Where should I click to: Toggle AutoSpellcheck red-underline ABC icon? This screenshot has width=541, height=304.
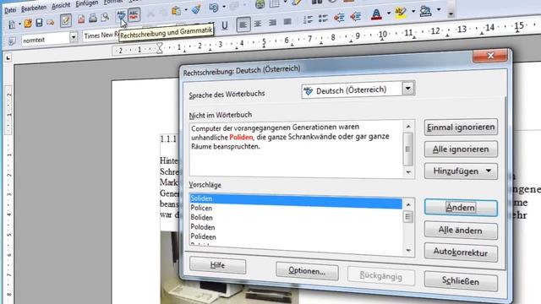tap(134, 15)
